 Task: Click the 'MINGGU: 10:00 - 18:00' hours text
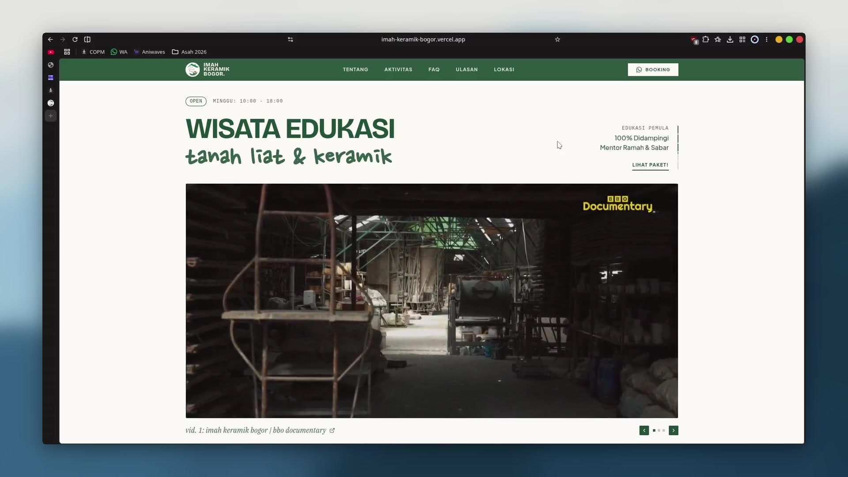pos(248,101)
